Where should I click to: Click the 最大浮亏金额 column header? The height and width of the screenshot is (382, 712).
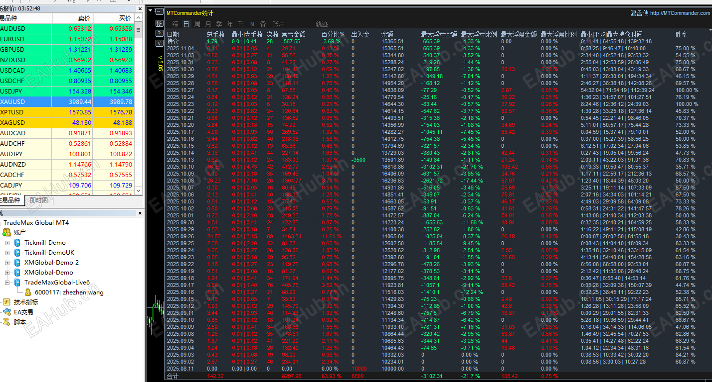(439, 34)
